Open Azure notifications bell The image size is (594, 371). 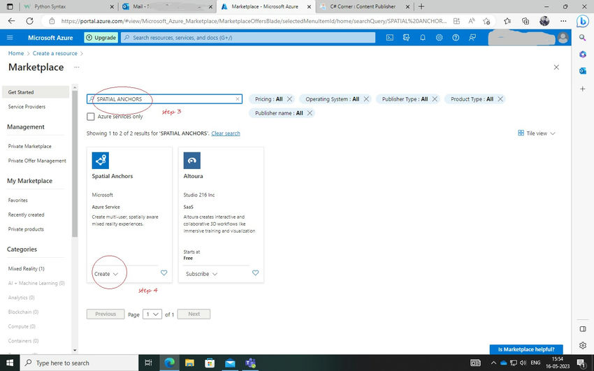422,38
